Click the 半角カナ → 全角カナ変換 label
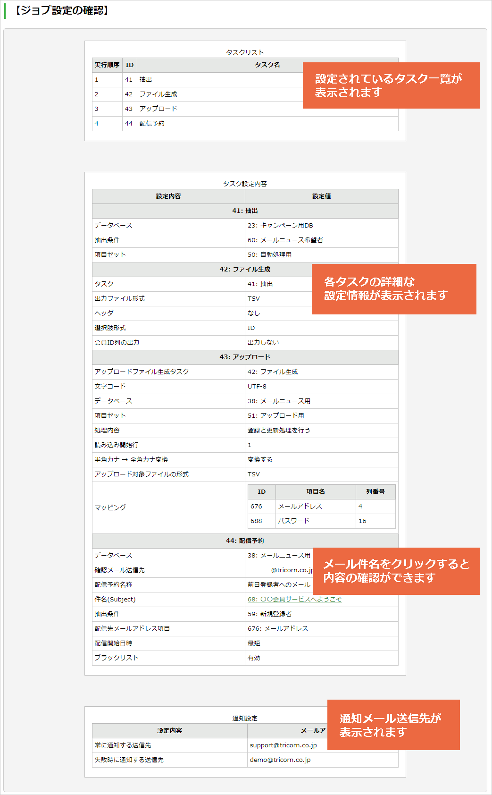This screenshot has width=492, height=795. point(131,460)
